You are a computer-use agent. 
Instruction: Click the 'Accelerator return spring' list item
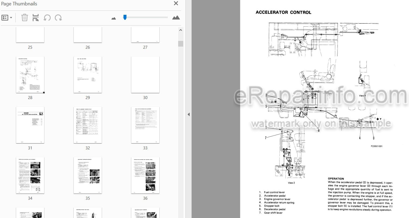(x=279, y=203)
